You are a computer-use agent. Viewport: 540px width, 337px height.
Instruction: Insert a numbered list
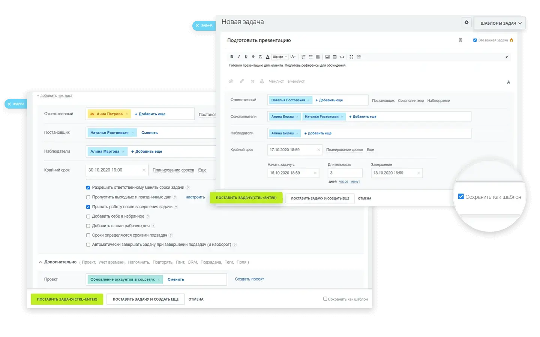[303, 57]
